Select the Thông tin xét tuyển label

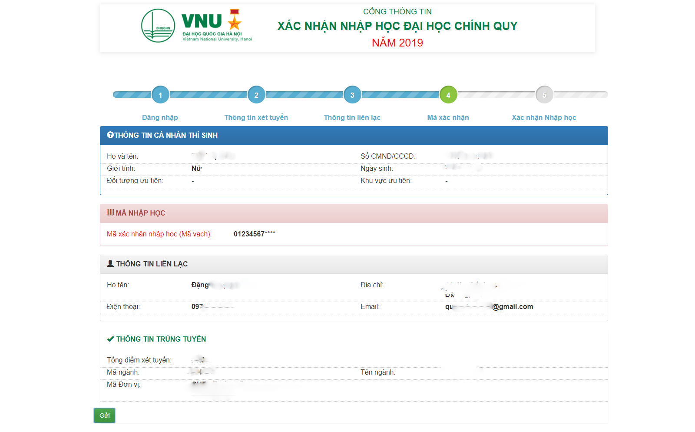[x=256, y=117]
